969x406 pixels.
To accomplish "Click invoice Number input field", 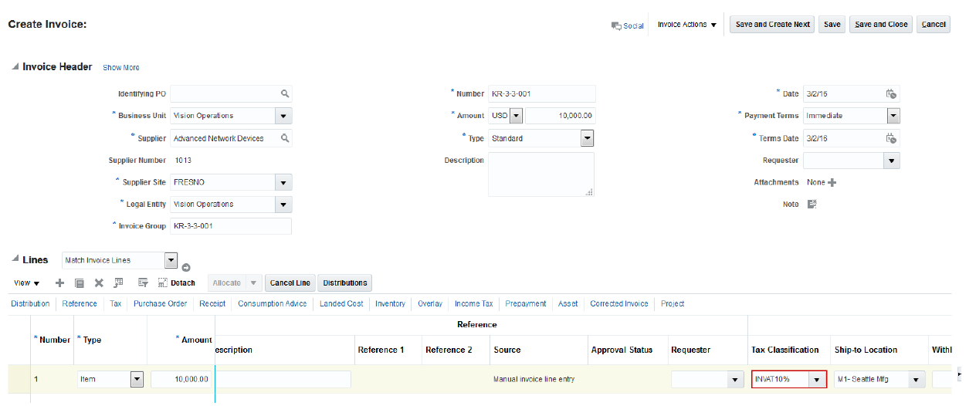I will click(x=542, y=94).
